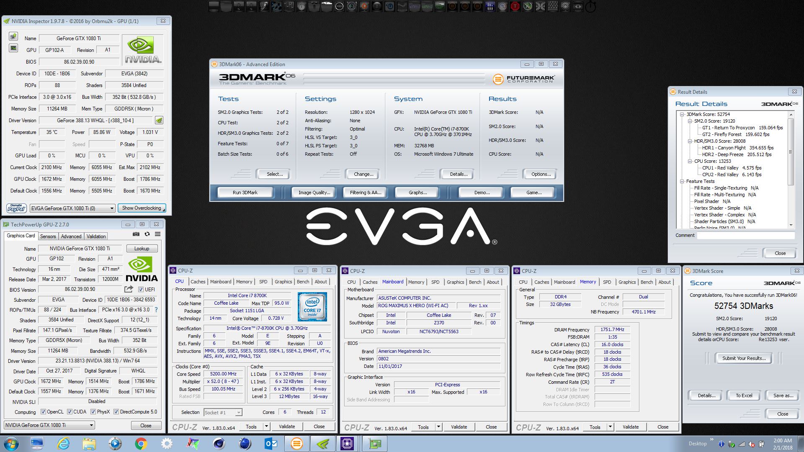
Task: Open Bench tab in Memory CPU-Z window
Action: (647, 282)
